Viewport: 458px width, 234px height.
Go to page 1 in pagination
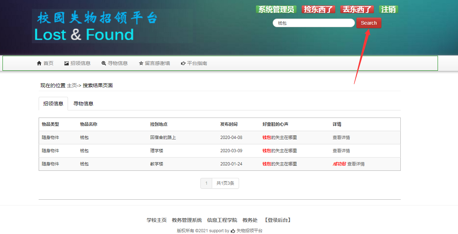tap(206, 183)
